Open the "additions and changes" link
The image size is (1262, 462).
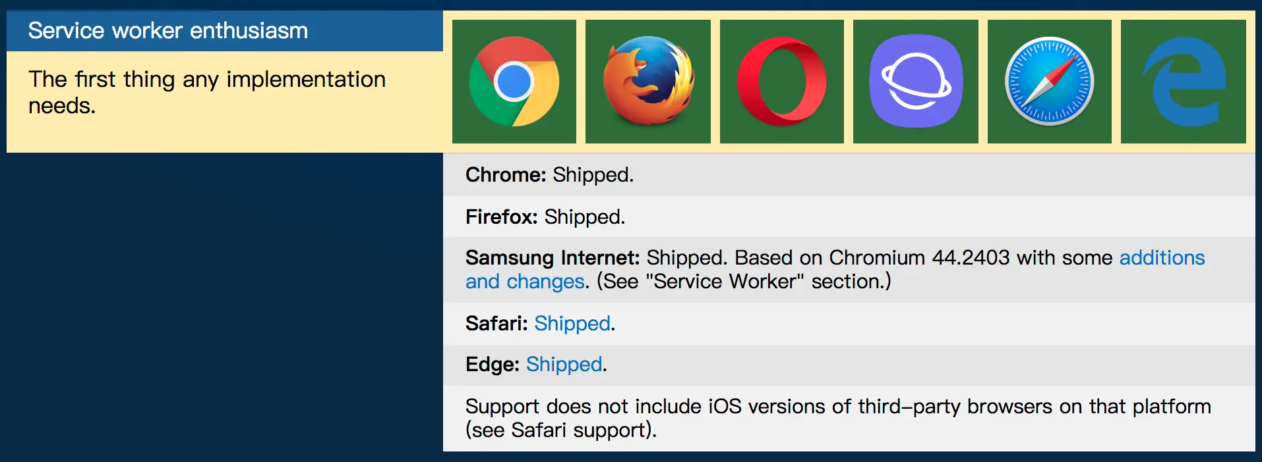[1161, 258]
